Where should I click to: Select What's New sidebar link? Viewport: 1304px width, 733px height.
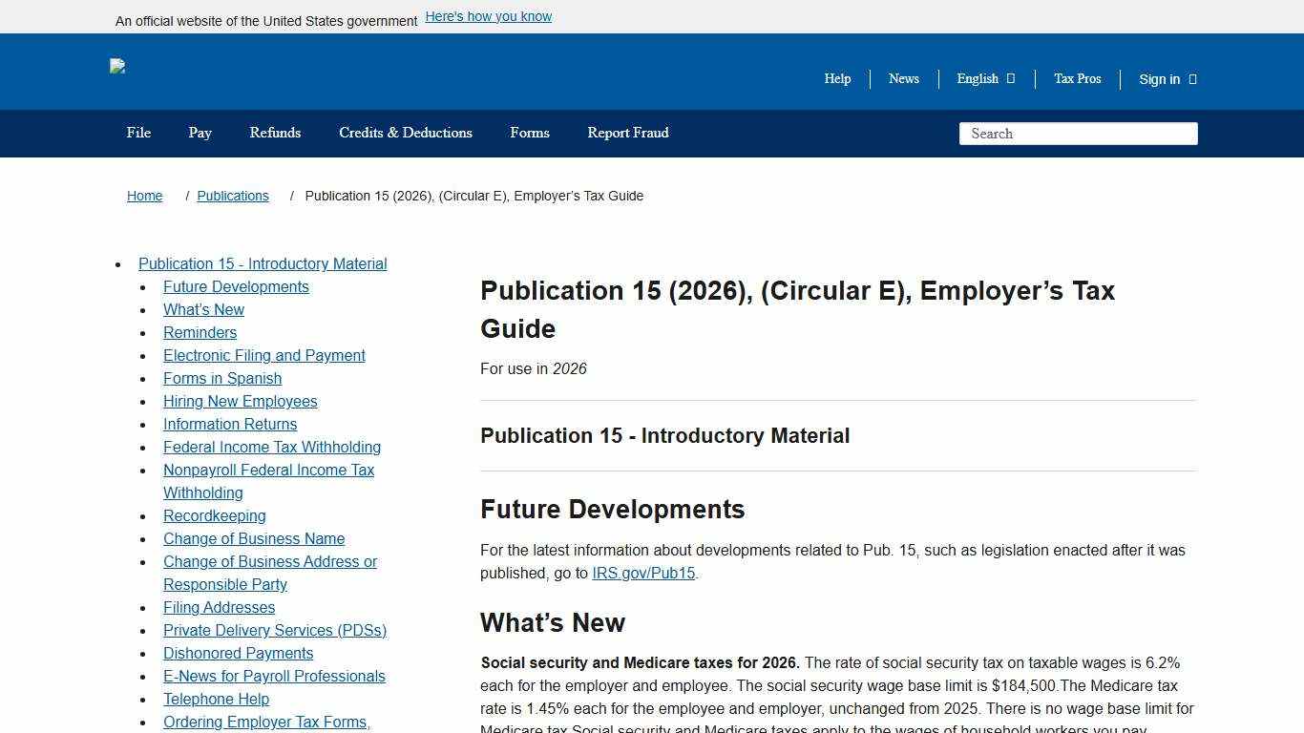pos(203,309)
